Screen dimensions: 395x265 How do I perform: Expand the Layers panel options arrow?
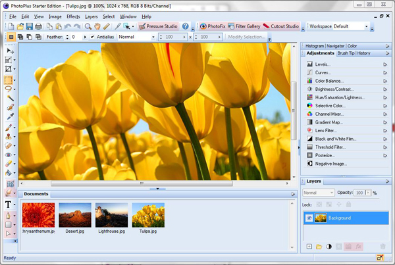tap(386, 180)
